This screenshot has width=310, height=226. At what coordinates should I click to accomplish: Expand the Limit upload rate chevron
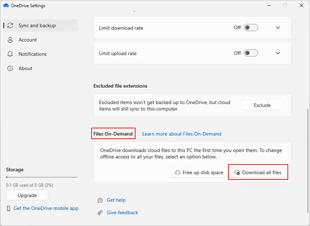click(x=278, y=53)
